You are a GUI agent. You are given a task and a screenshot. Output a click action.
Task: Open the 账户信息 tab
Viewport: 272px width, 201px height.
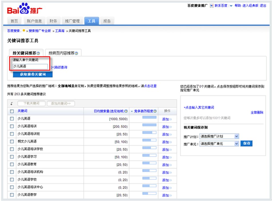(x=34, y=21)
